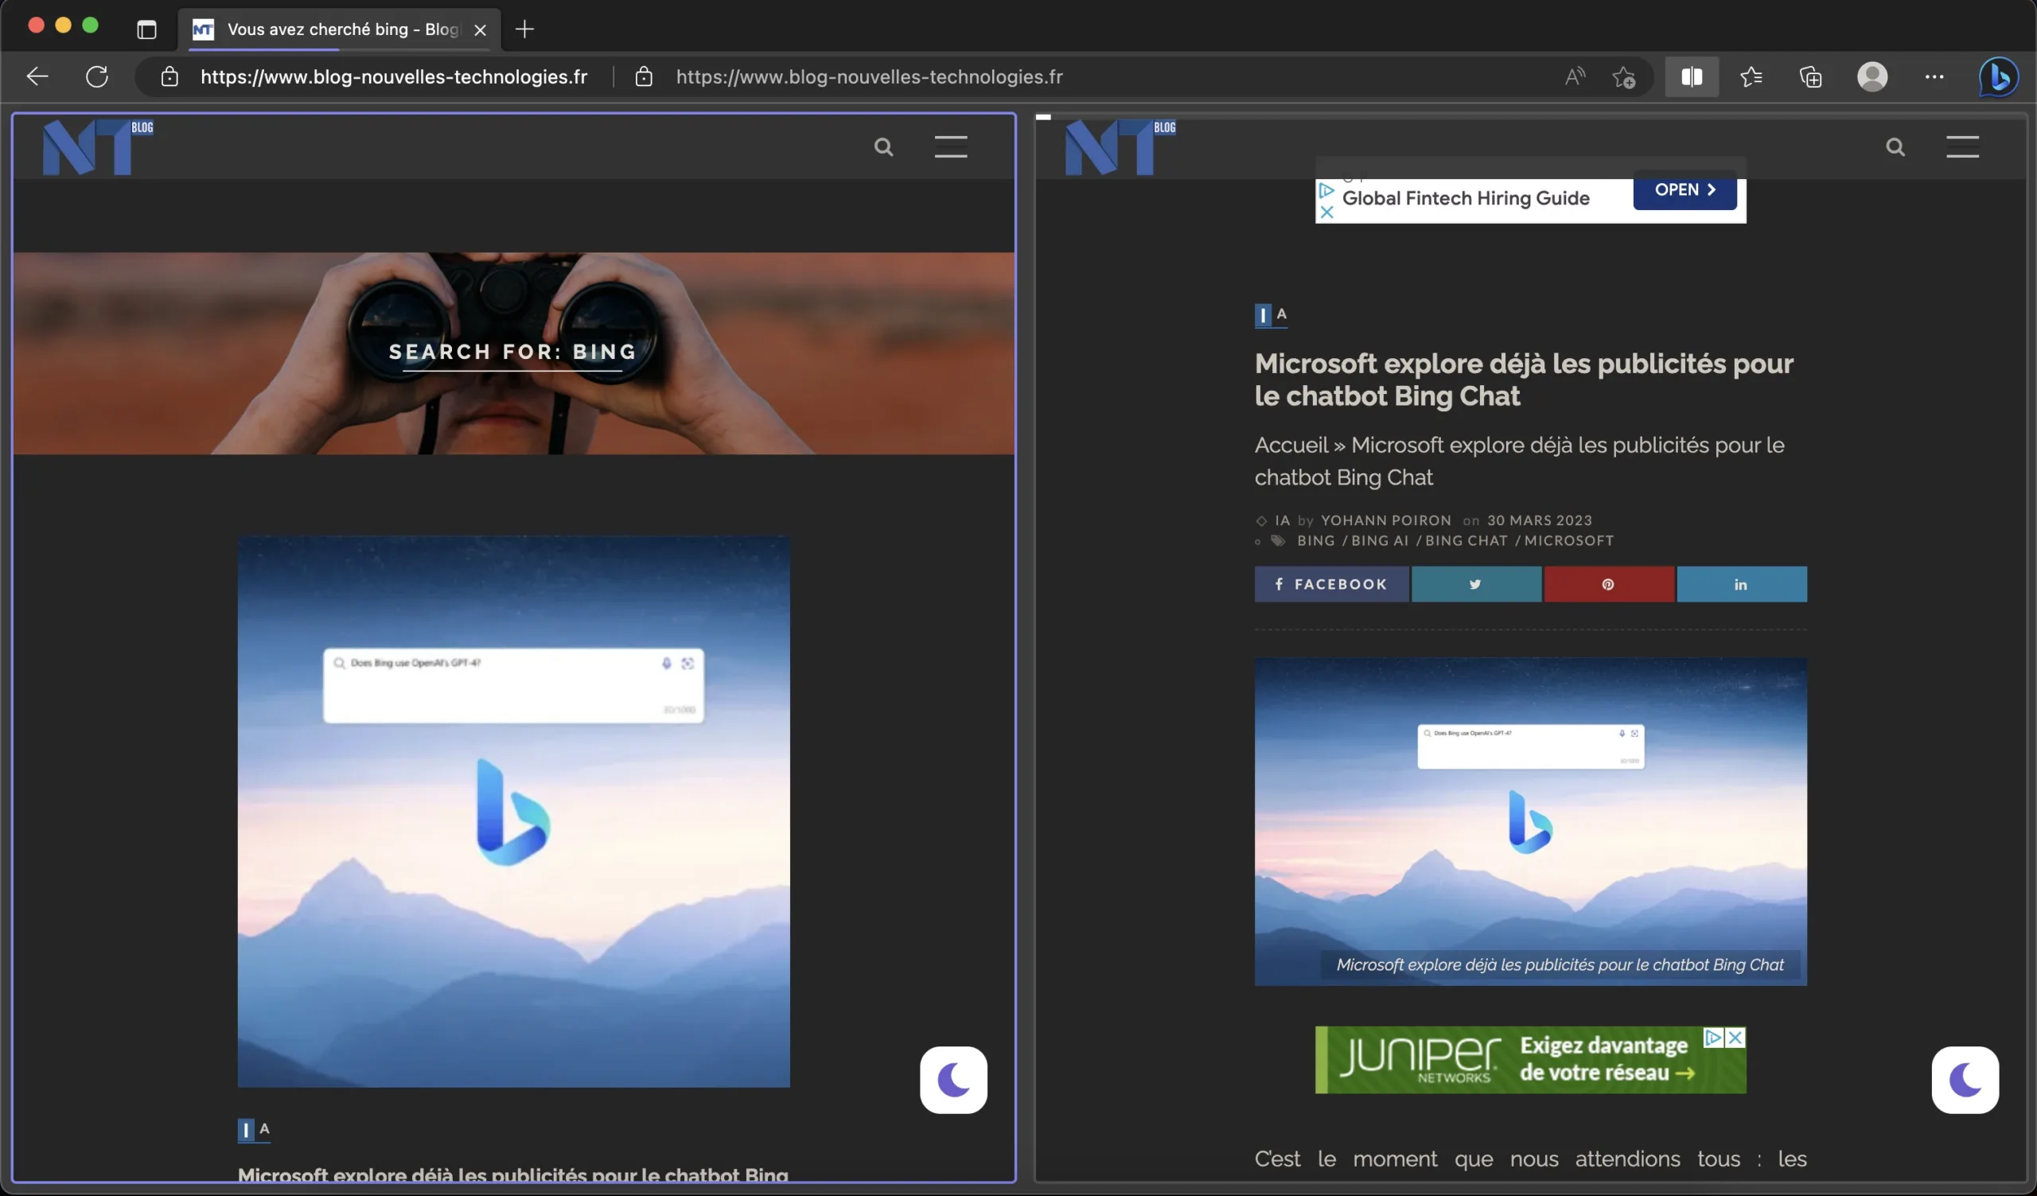Click the right pane address bar URL
Screen dimensions: 2037x1196
point(869,76)
